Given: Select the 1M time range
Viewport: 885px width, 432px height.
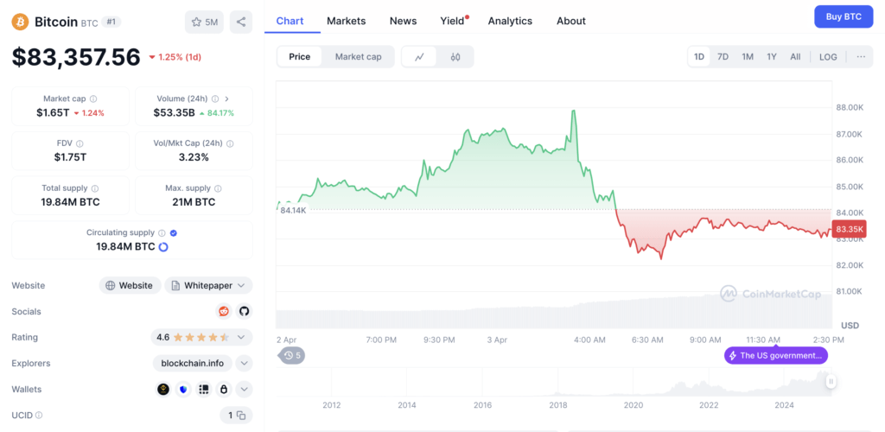Looking at the screenshot, I should 748,57.
